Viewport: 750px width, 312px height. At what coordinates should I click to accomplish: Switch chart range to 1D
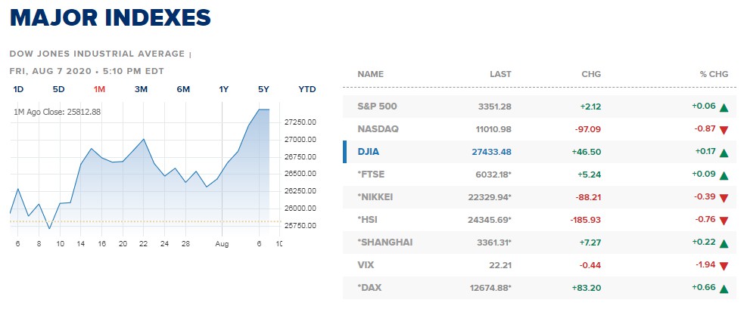(x=18, y=89)
